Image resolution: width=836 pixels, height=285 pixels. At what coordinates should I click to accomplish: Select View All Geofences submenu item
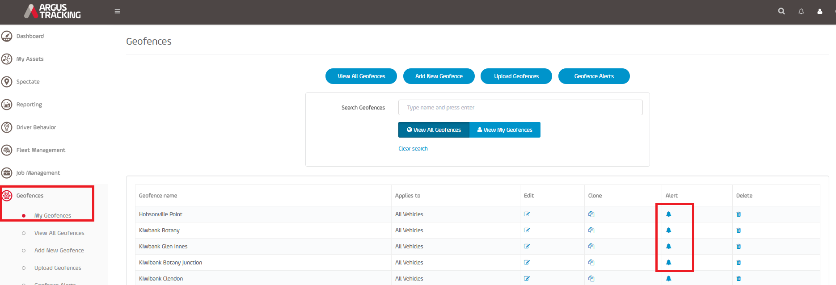pyautogui.click(x=59, y=233)
